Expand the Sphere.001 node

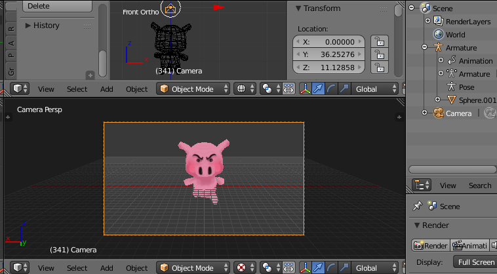point(438,100)
